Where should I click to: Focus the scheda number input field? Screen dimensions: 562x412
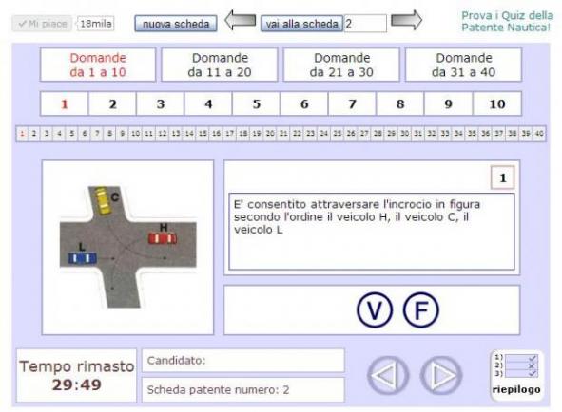(365, 24)
